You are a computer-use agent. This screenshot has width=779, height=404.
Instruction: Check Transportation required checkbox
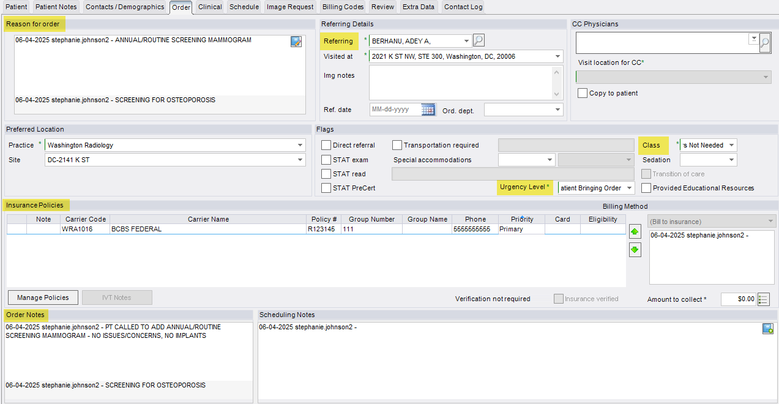397,145
